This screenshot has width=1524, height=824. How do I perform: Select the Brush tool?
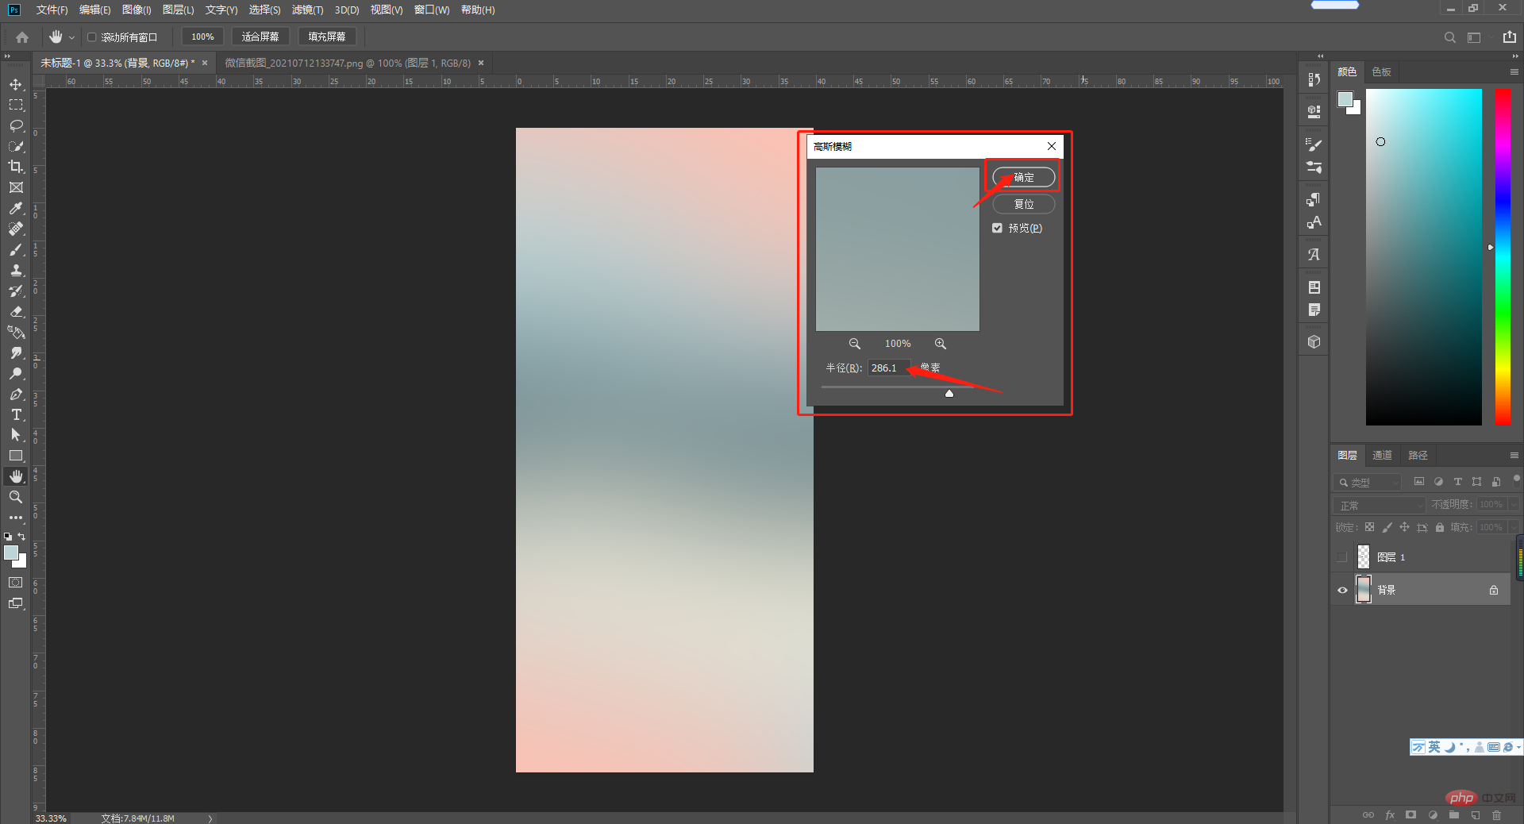coord(16,249)
